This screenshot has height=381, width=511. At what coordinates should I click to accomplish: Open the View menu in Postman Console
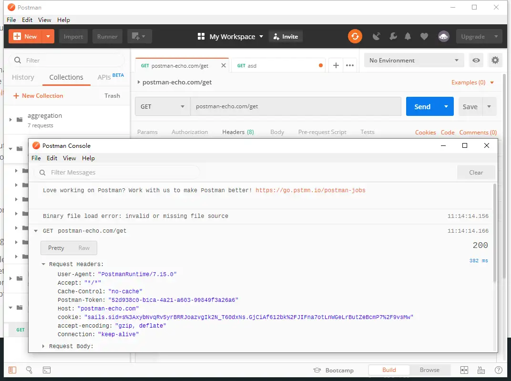tap(69, 158)
